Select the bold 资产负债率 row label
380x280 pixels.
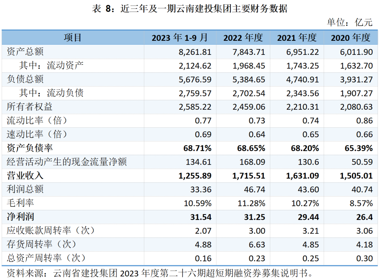pos(30,148)
